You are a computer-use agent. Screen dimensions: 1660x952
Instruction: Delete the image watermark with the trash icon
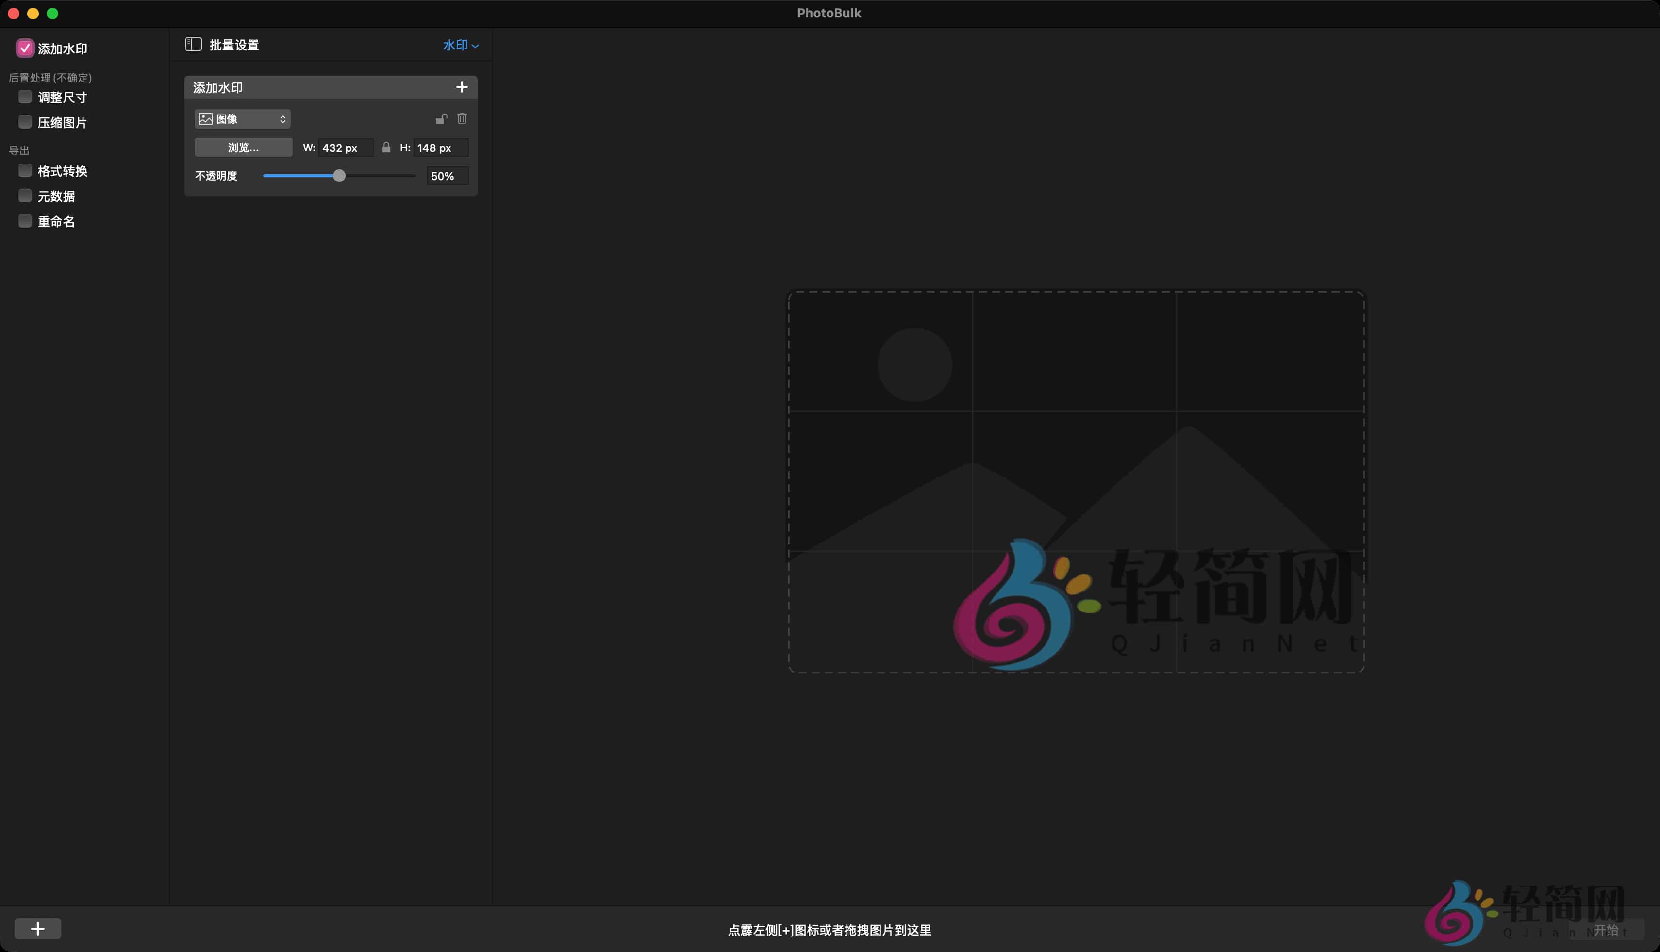463,118
